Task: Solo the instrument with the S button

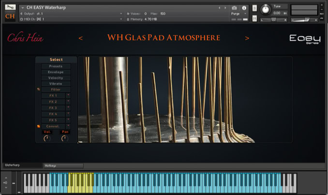Action: tap(254, 8)
